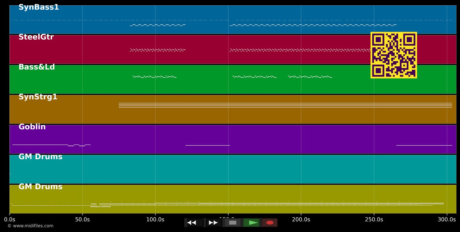The image size is (460, 232).
Task: Jump to the 250.0s timeline mark
Action: click(x=374, y=219)
